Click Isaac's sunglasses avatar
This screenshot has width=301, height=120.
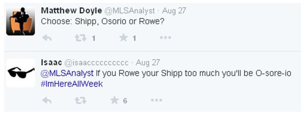(x=21, y=73)
